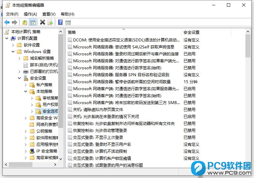The image size is (254, 178).
Task: Click the 计算机配置 computer icon
Action: 13,38
